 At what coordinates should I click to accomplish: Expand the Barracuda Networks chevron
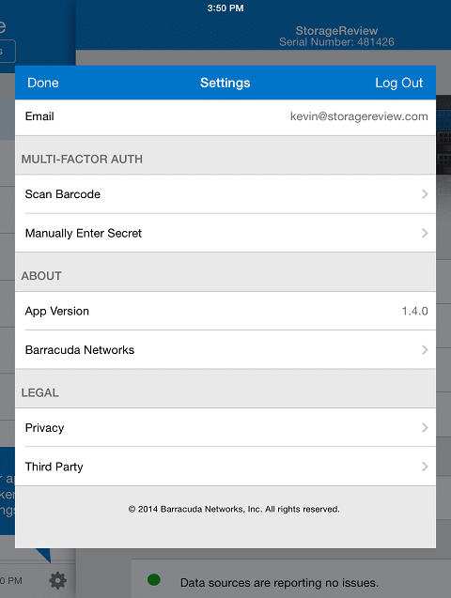click(x=425, y=350)
